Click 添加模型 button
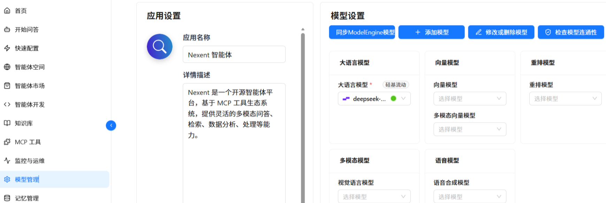Image resolution: width=606 pixels, height=203 pixels. [x=431, y=32]
